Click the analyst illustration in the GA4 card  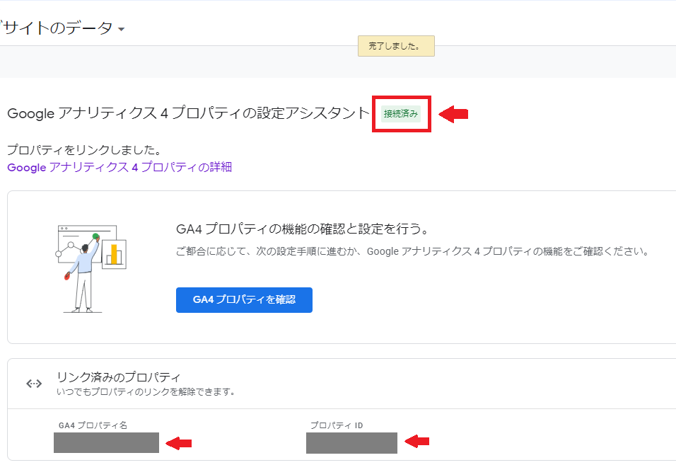[x=92, y=268]
